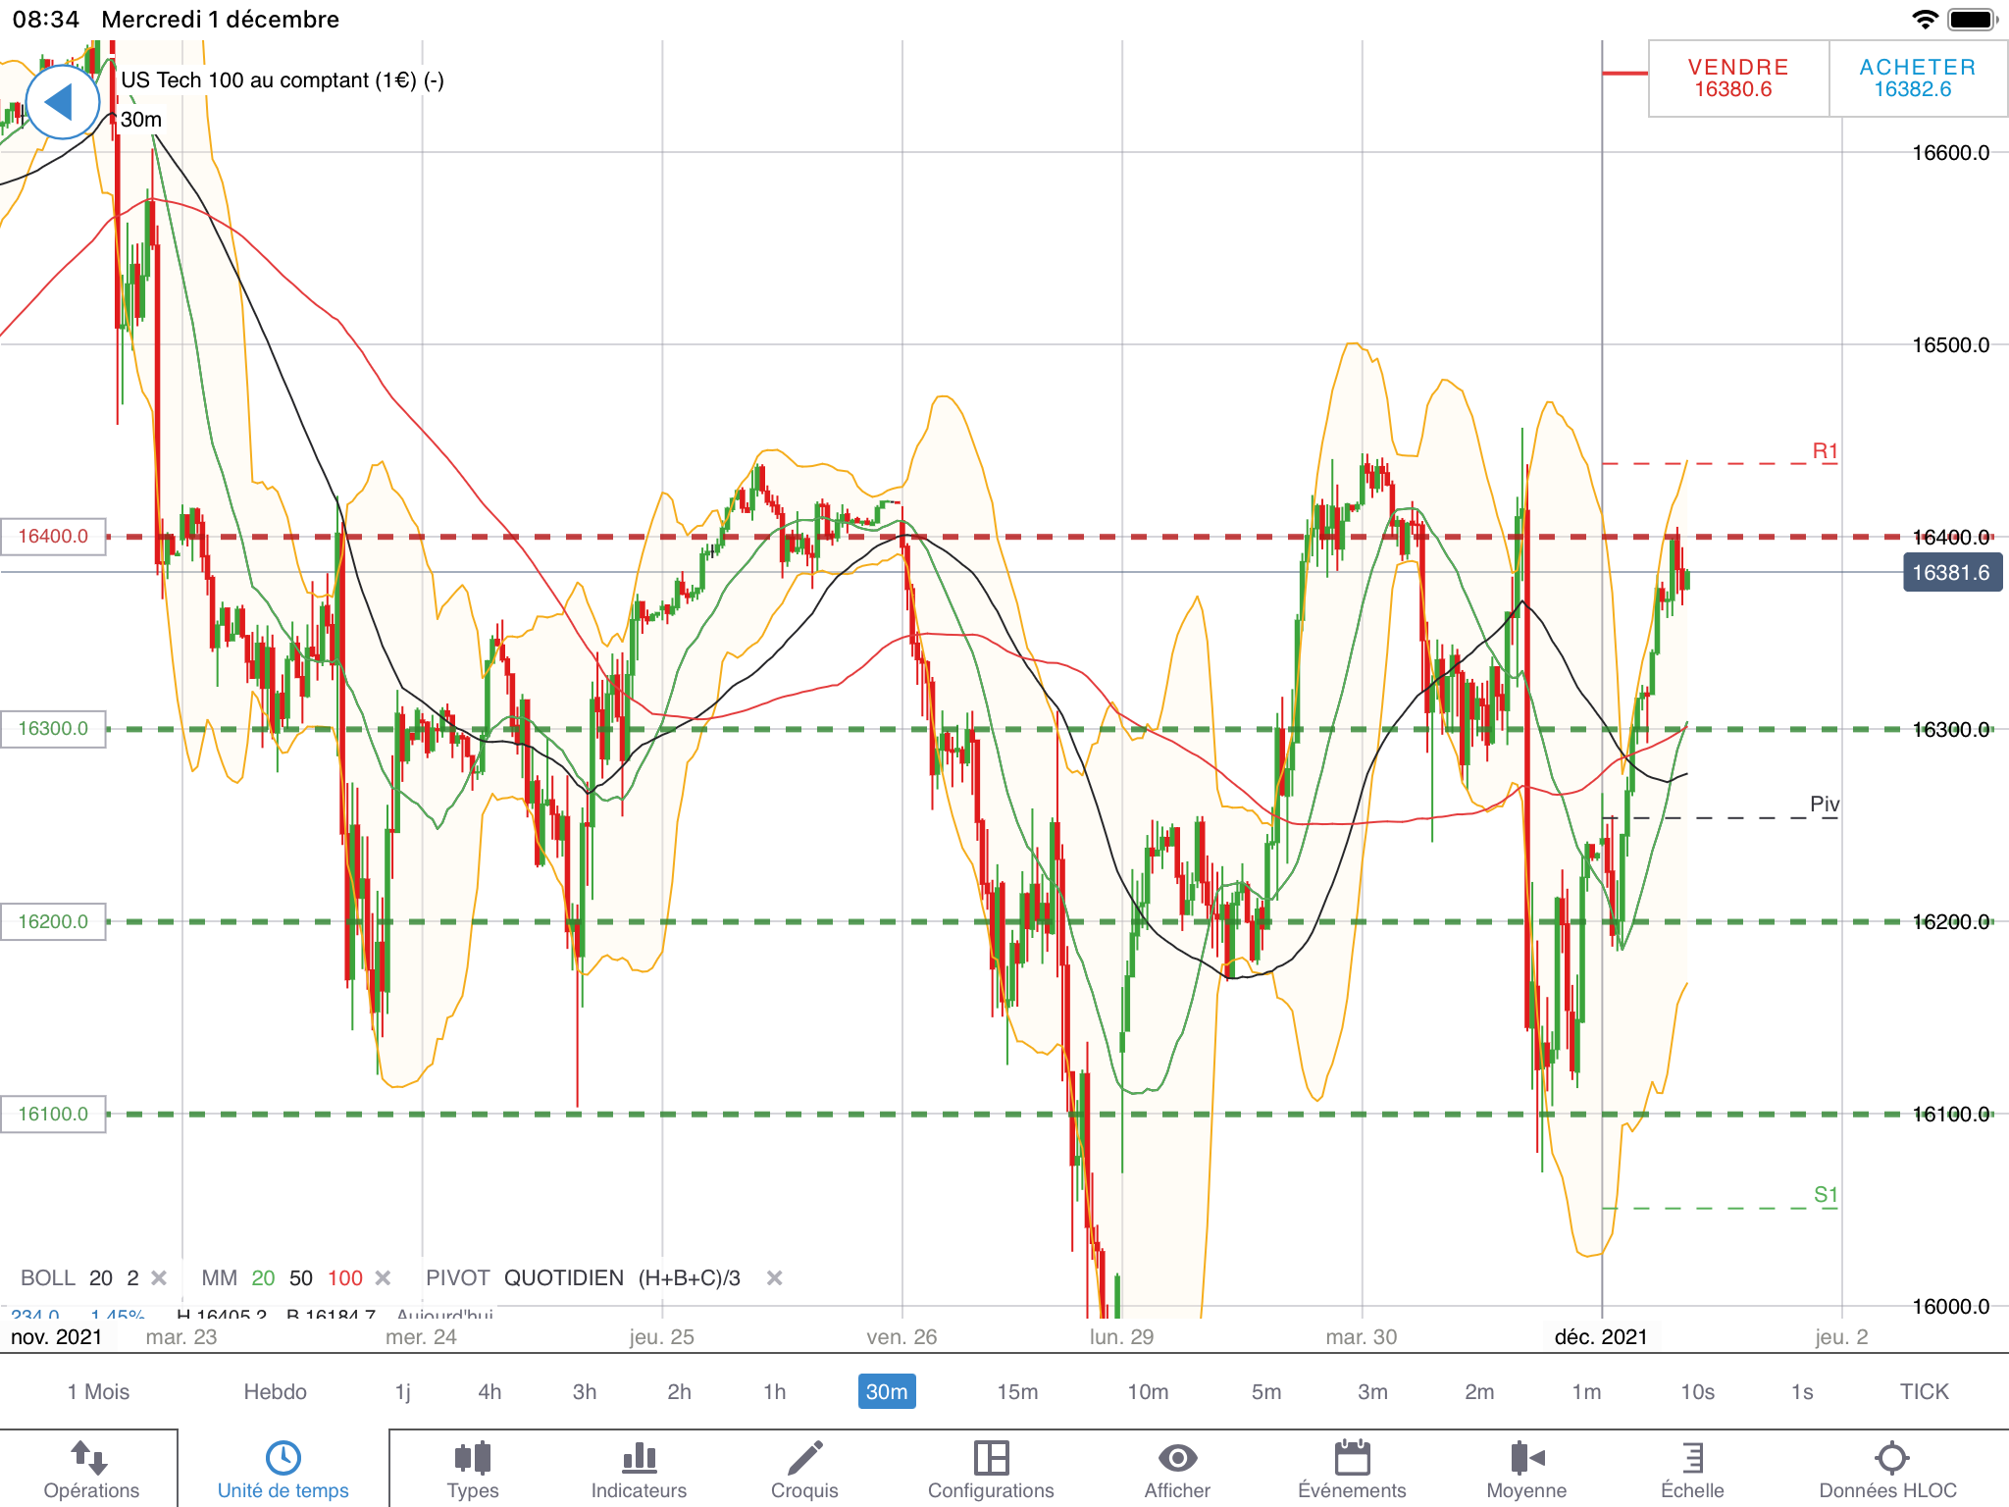Open chart Types candlestick icon
This screenshot has width=2009, height=1507.
(473, 1458)
